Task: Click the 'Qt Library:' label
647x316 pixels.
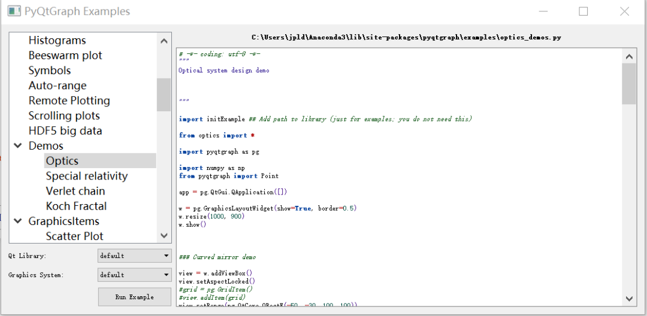Action: point(27,256)
